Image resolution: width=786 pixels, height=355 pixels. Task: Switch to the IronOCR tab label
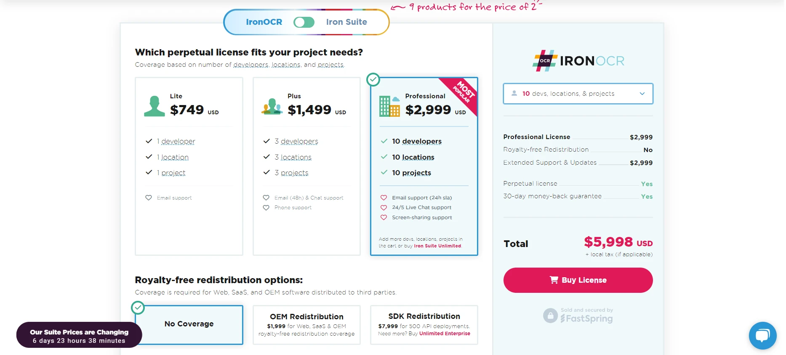(264, 22)
